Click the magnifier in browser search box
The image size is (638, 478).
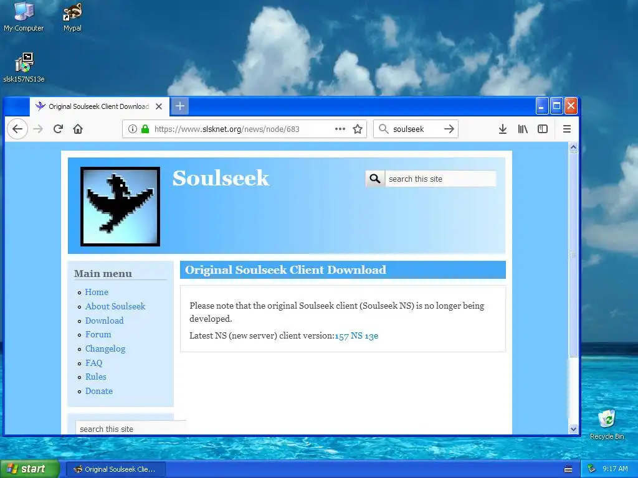[383, 129]
